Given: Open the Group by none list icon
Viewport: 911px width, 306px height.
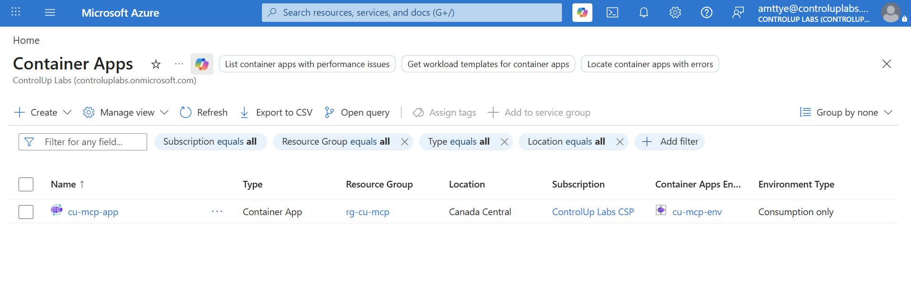Looking at the screenshot, I should click(805, 112).
